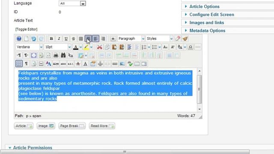Expand Article Options panel
The height and width of the screenshot is (154, 274).
click(204, 6)
